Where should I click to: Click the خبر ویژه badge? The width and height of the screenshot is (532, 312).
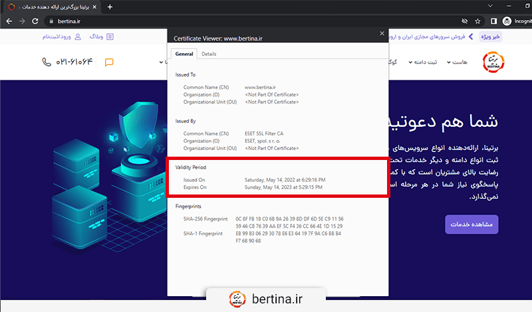click(x=490, y=37)
